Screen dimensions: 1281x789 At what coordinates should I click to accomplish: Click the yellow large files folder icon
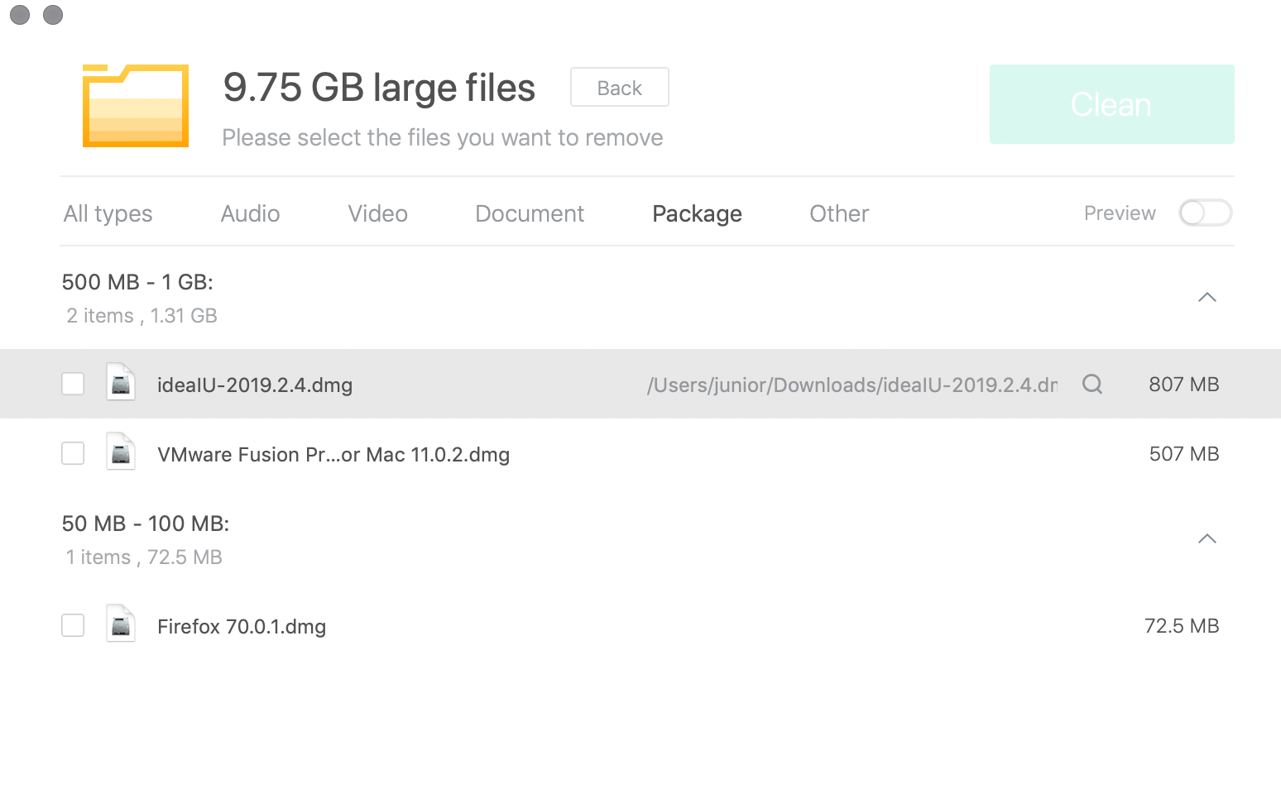tap(136, 106)
